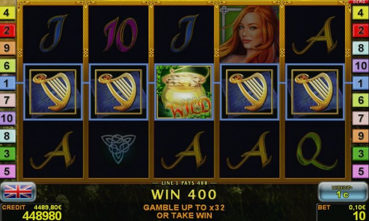This screenshot has width=369, height=221.
Task: Click the Gamble up to x32 text
Action: [184, 208]
